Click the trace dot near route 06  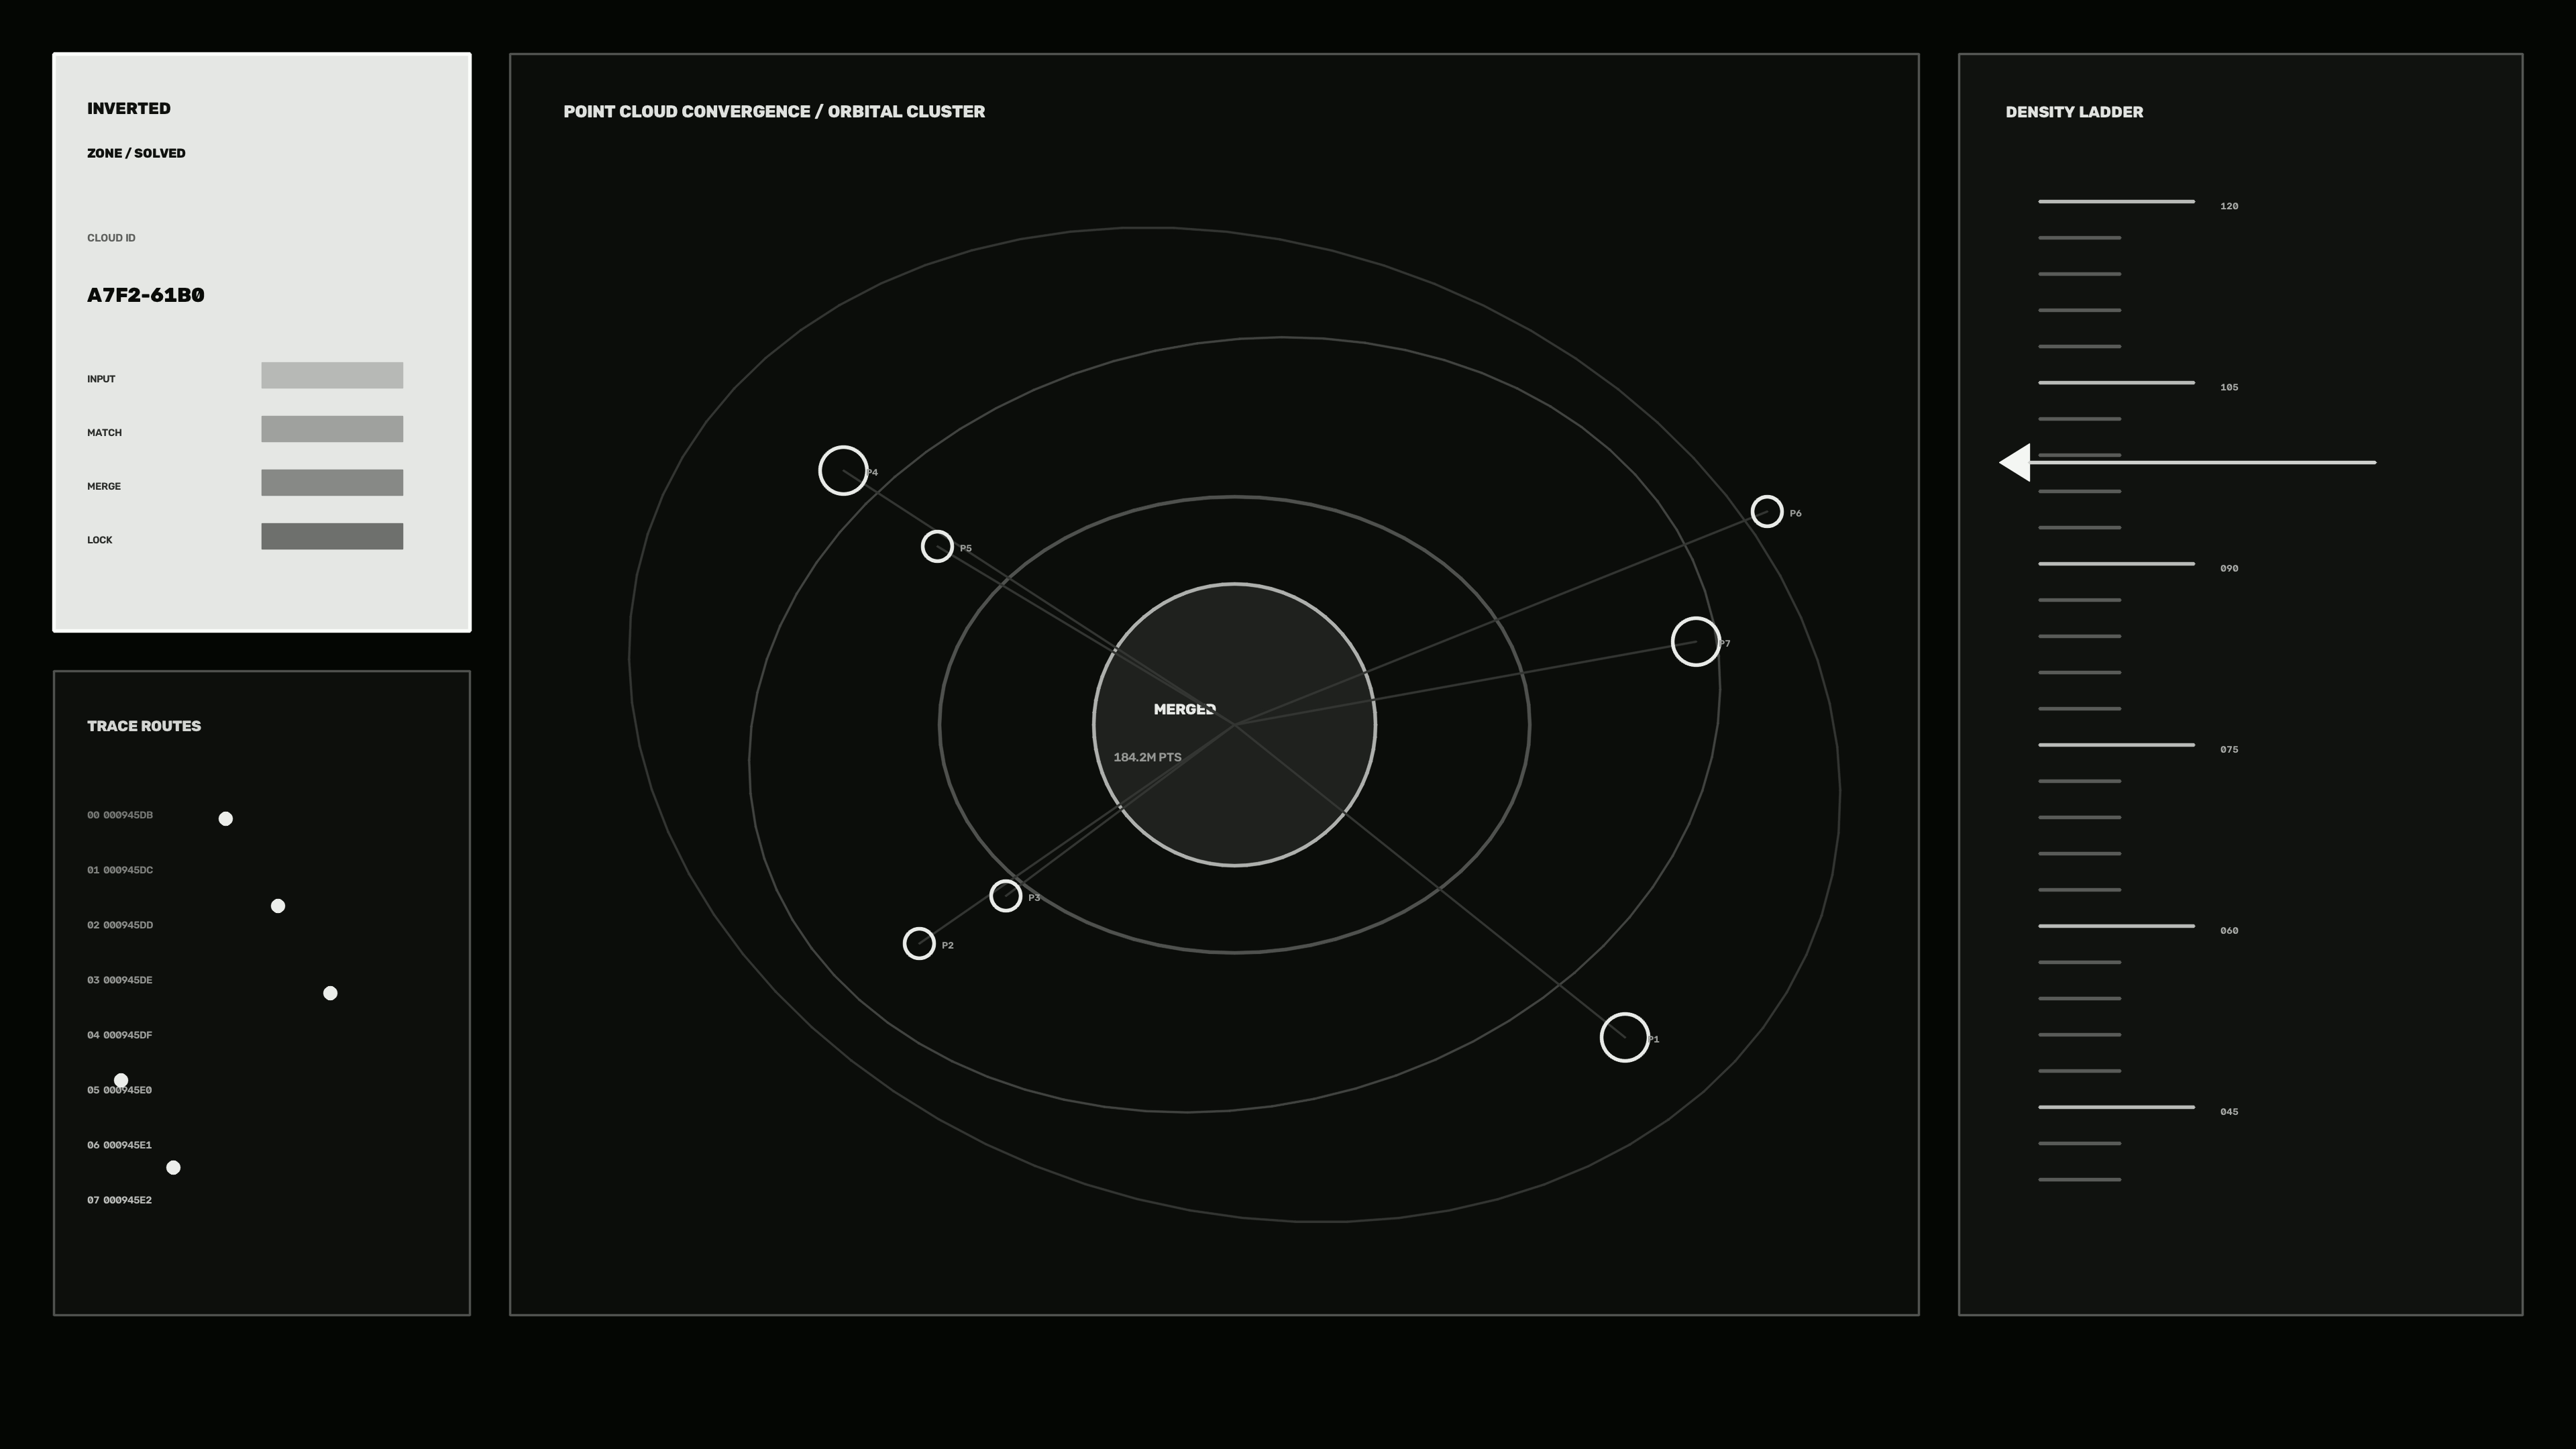(x=173, y=1167)
